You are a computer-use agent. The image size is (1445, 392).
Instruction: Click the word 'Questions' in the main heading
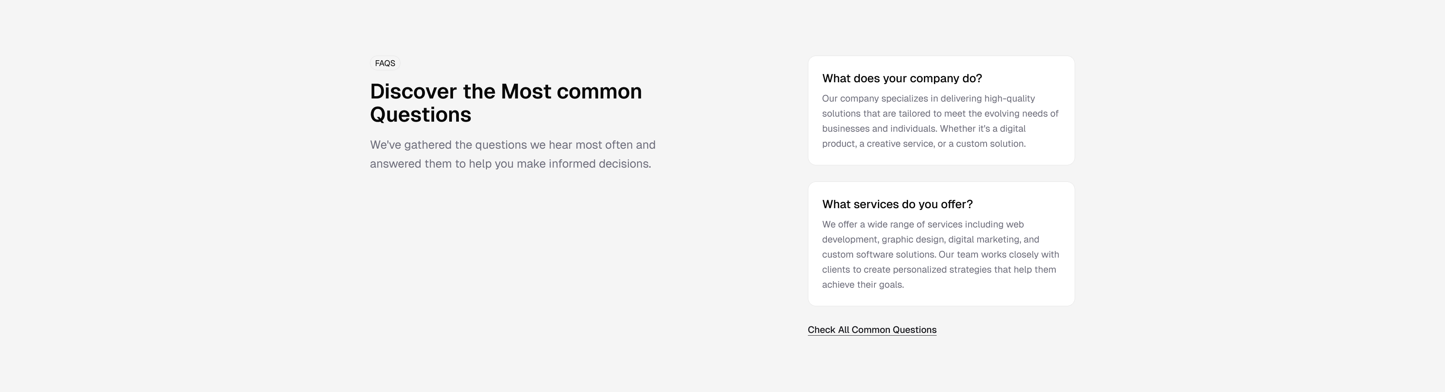coord(420,115)
